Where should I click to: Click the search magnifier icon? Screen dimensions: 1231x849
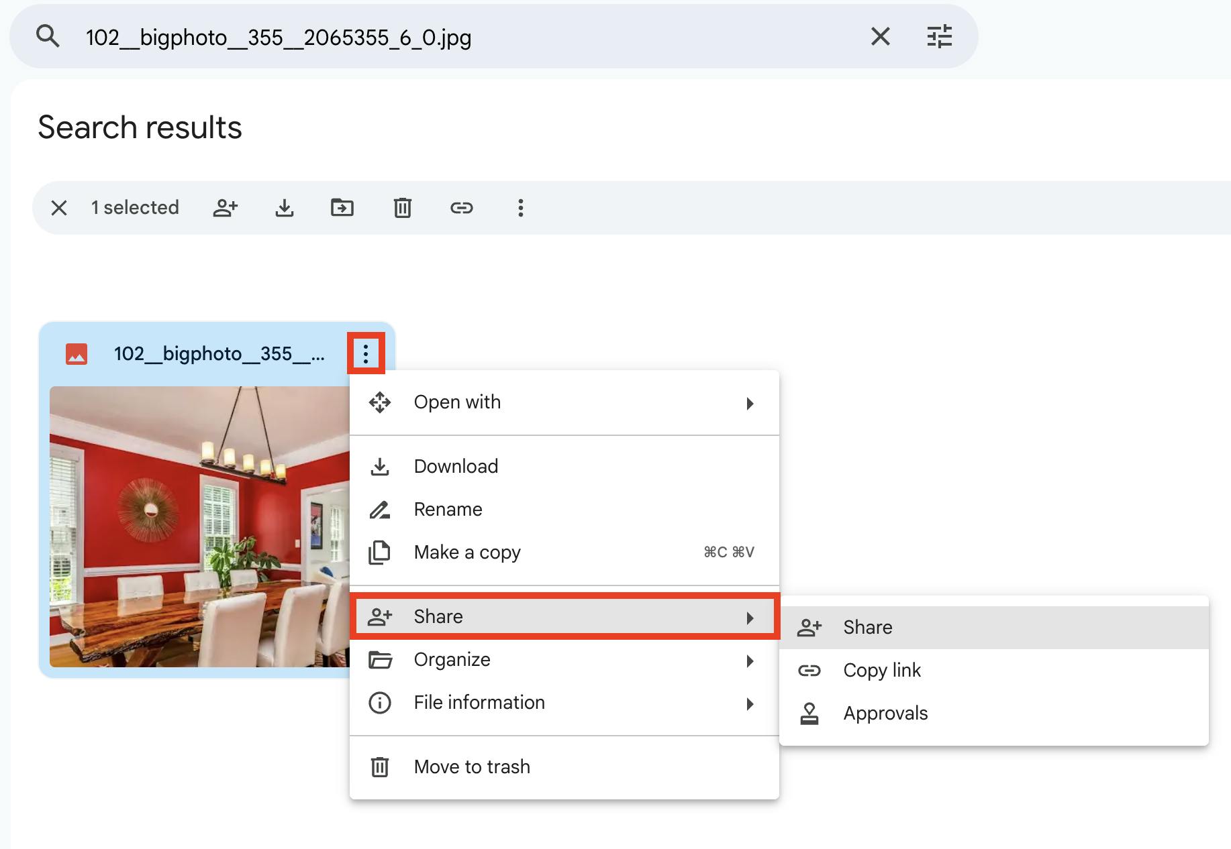click(48, 36)
